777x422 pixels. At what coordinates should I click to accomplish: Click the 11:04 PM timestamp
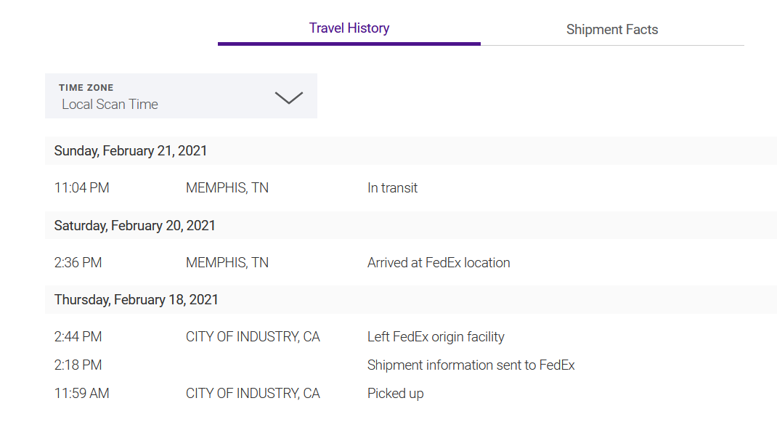(81, 187)
